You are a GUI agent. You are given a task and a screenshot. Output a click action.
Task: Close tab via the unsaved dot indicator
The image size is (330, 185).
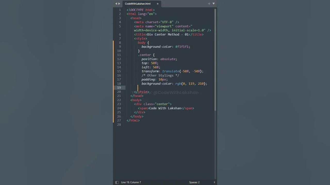coord(158,4)
